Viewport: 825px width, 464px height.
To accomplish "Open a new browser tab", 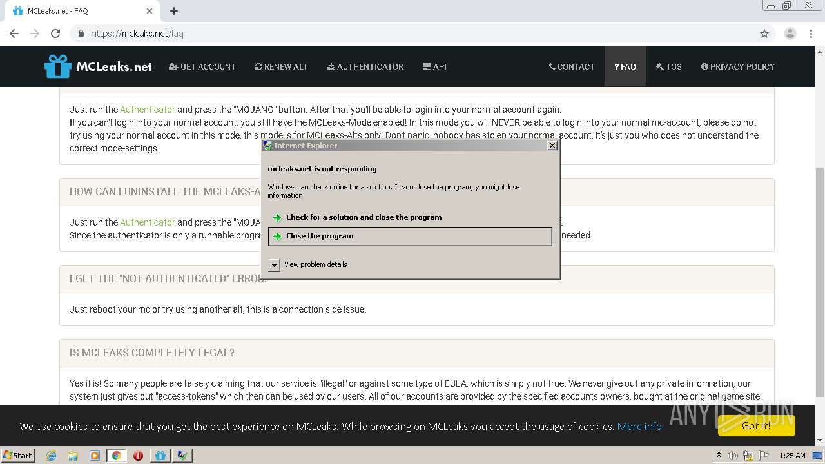I will [174, 11].
